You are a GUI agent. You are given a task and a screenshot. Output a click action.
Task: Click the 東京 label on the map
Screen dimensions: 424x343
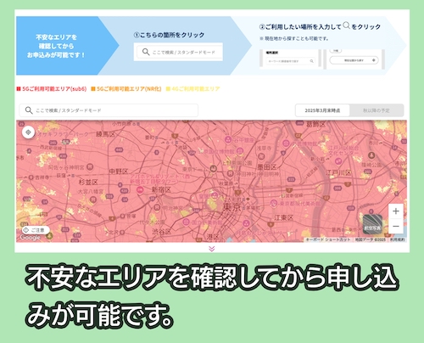click(232, 207)
